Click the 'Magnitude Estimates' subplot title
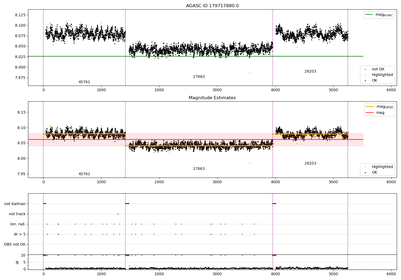 212,98
